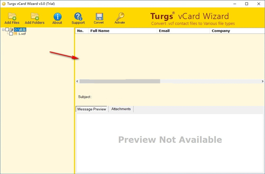The width and height of the screenshot is (265, 174).
Task: Click the vCard icon beside 1.vcf
Action: click(x=15, y=34)
